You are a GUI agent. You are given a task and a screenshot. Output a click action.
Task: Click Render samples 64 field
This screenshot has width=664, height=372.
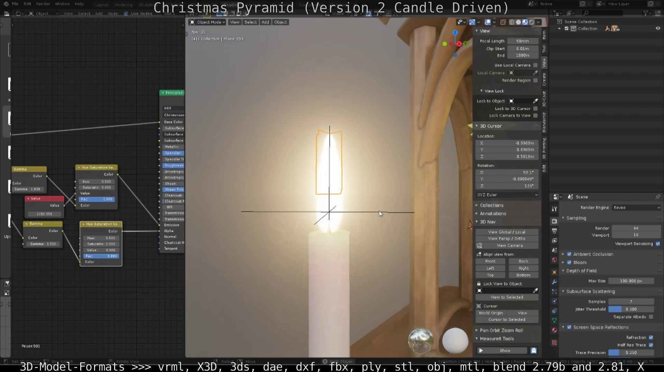point(636,228)
